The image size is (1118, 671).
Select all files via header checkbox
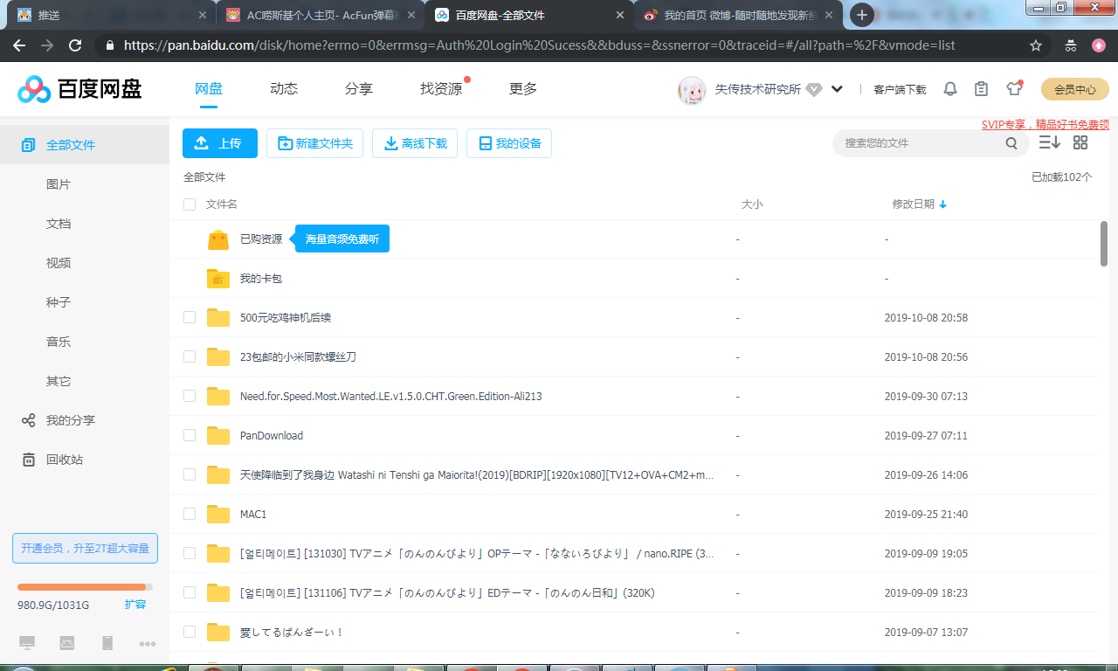tap(190, 204)
